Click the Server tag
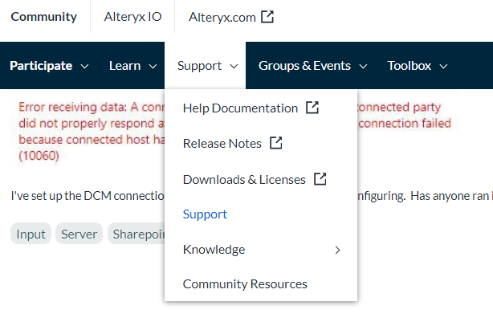 (x=79, y=234)
